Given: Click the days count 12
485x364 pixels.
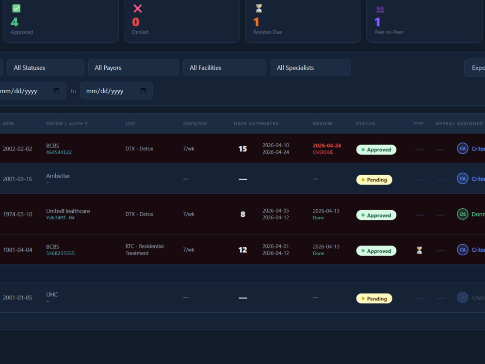Looking at the screenshot, I should (243, 250).
